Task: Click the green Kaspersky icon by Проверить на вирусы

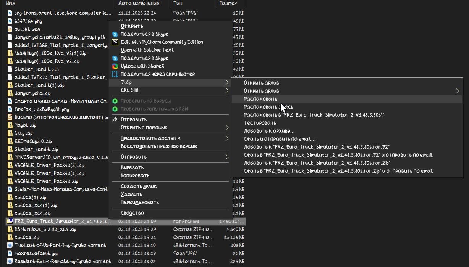Action: 115,101
